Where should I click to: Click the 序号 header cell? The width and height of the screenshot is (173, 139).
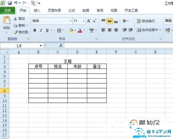[x=38, y=66]
